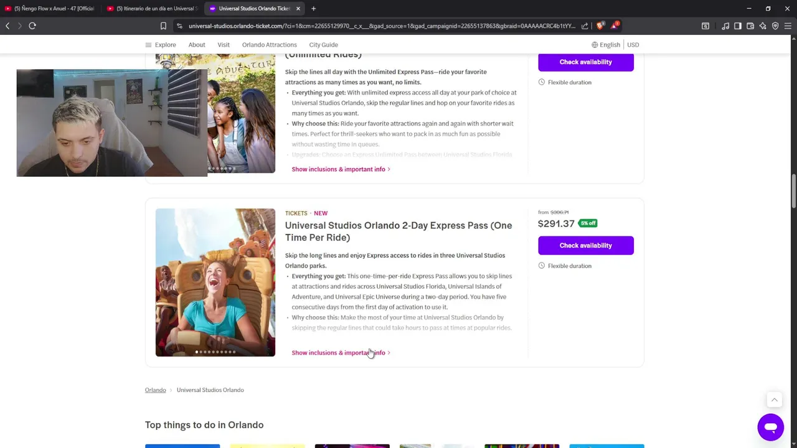Screen dimensions: 797x448
Task: Open a new tab with the plus icon
Action: click(313, 9)
